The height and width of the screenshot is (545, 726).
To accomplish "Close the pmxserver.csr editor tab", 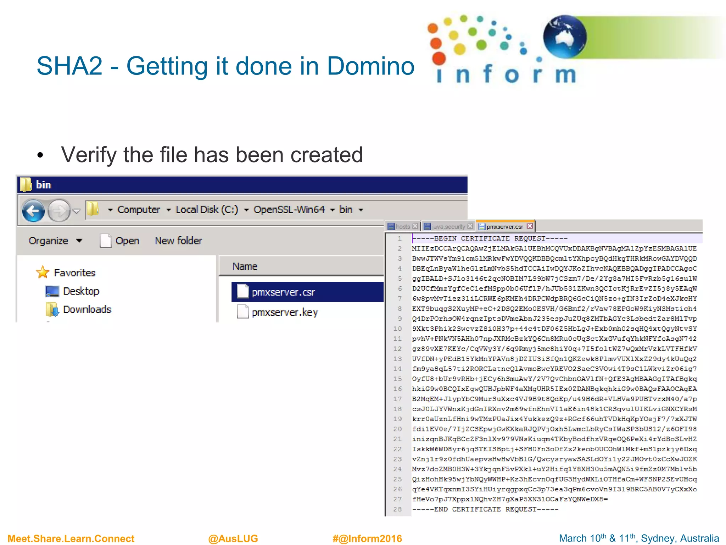I will (x=530, y=226).
